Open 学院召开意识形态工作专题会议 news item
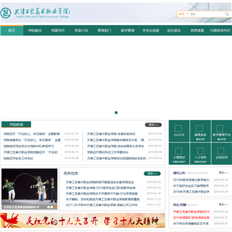Viewport: 232px width, 232px height. (x=108, y=152)
